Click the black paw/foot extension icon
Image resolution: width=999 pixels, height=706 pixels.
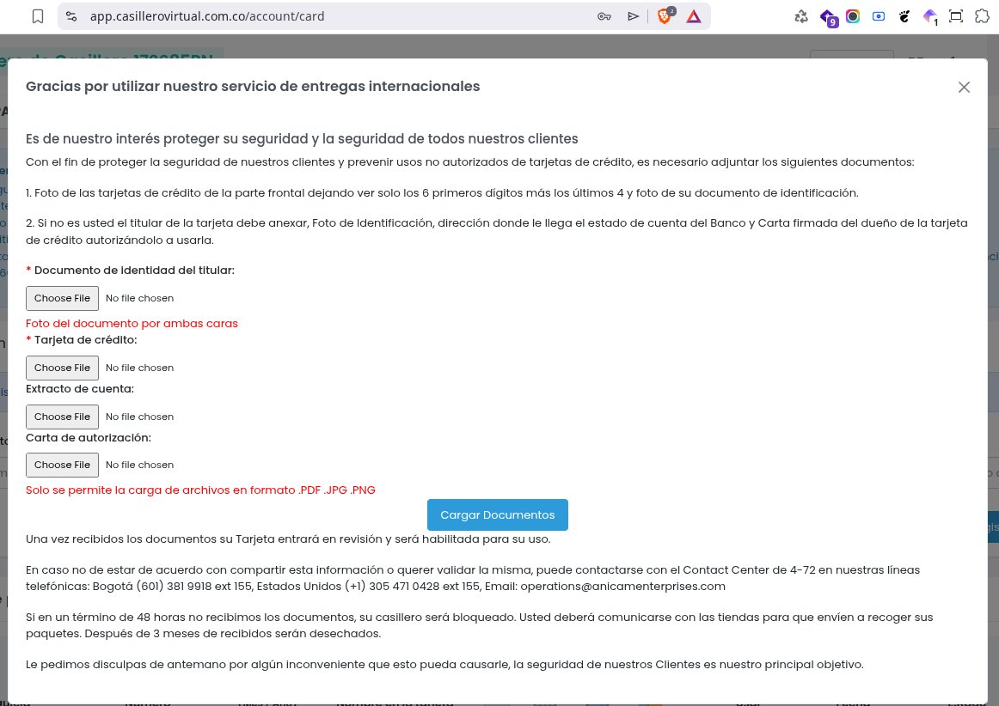[x=904, y=16]
